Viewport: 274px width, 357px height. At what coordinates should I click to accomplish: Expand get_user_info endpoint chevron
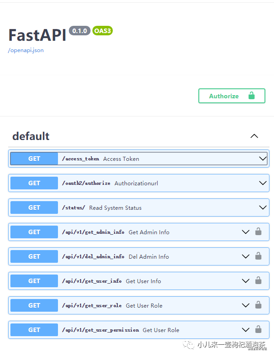[245, 281]
